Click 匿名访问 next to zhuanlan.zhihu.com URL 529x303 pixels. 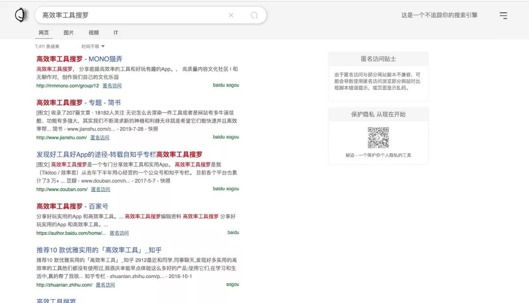tap(105, 285)
